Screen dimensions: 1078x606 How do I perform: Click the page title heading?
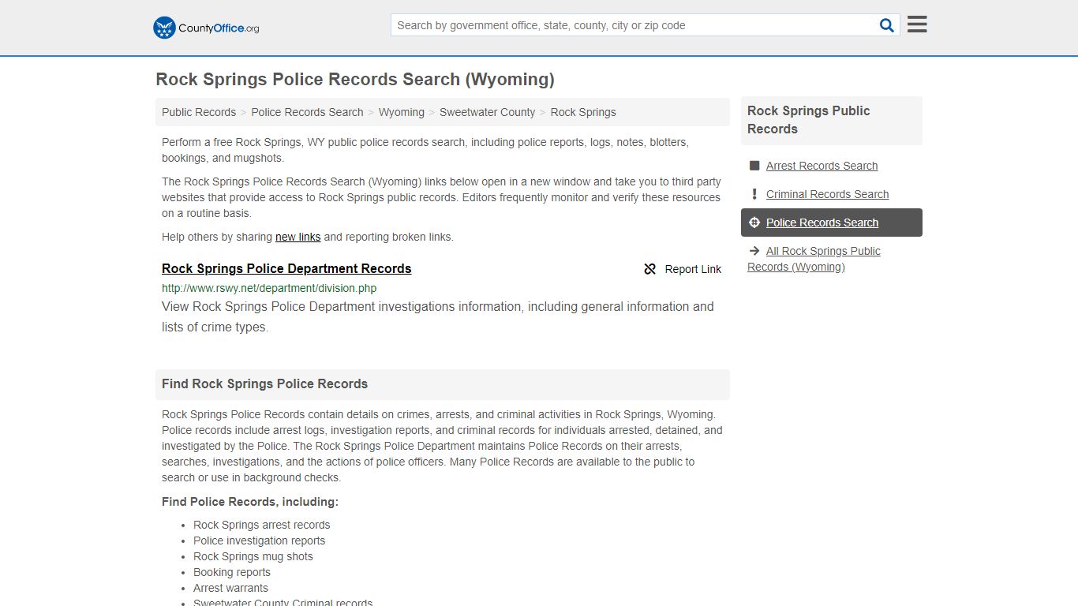coord(355,79)
